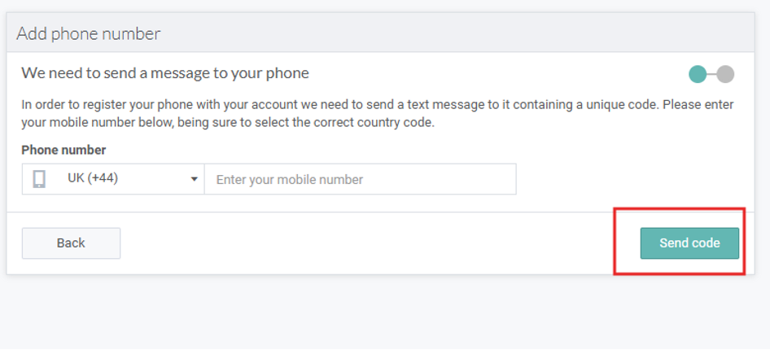770x350 pixels.
Task: Click the teal first-step indicator circle
Action: (x=698, y=74)
